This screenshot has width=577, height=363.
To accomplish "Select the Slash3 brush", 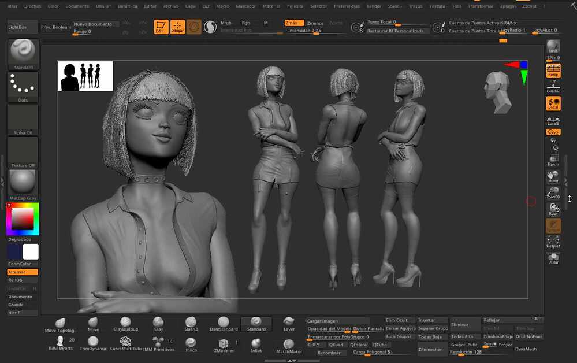I will pyautogui.click(x=191, y=324).
